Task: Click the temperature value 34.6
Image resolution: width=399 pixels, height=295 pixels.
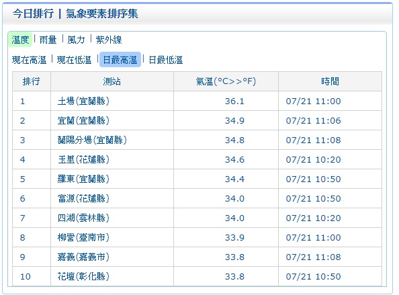Action: (x=234, y=160)
